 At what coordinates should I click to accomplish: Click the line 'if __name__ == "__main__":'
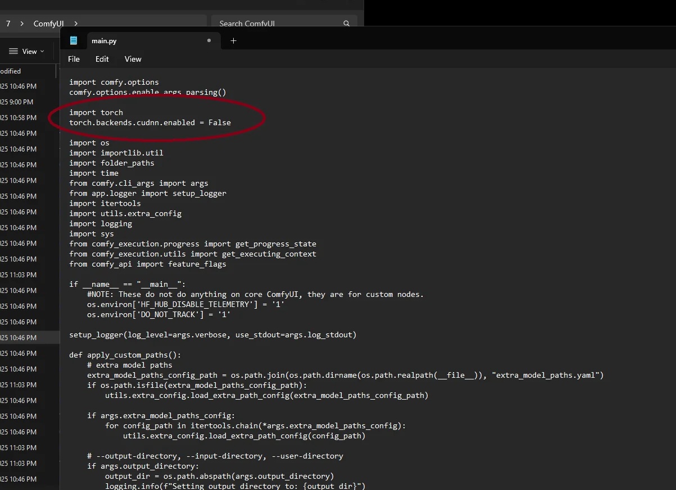[128, 284]
